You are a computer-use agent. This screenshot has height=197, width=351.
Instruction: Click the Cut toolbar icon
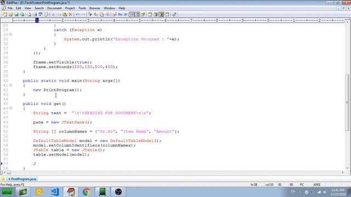click(53, 15)
